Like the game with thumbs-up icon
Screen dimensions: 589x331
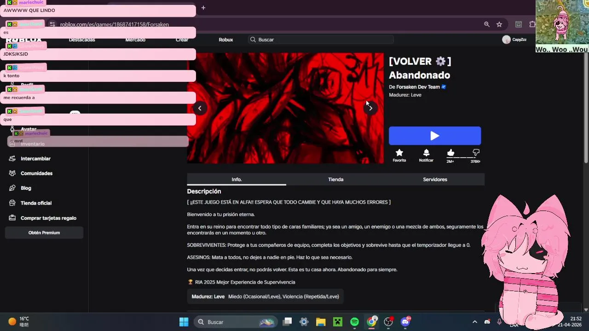coord(450,152)
